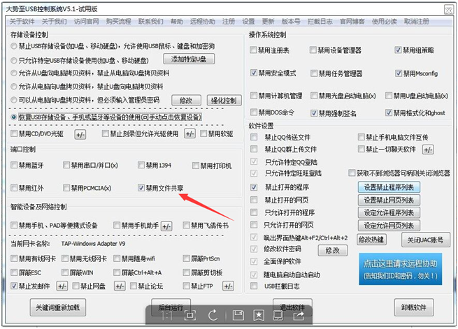
Task: Expand +/- list next to 禁止一切聊天软件
Action: [x=428, y=149]
